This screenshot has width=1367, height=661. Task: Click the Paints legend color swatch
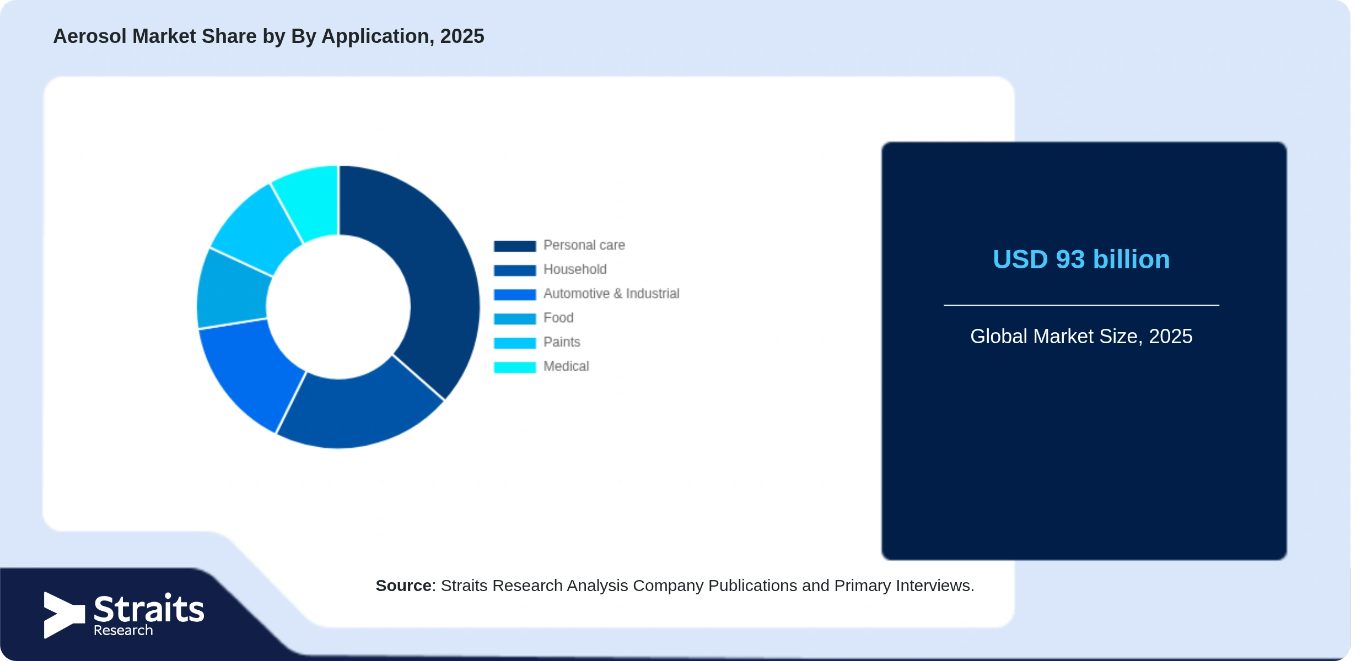pyautogui.click(x=515, y=343)
